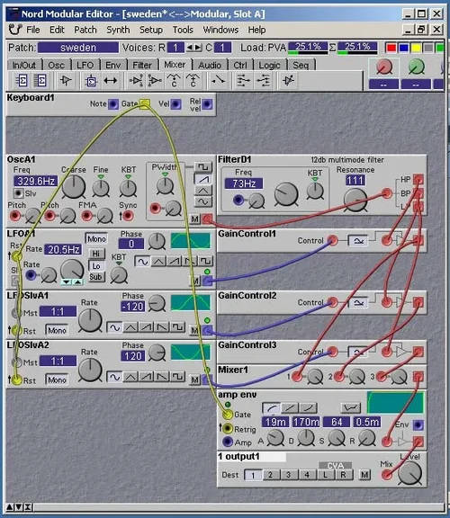The height and width of the screenshot is (518, 450).
Task: Pick the 1-to-2 fade module icon
Action: (x=136, y=80)
